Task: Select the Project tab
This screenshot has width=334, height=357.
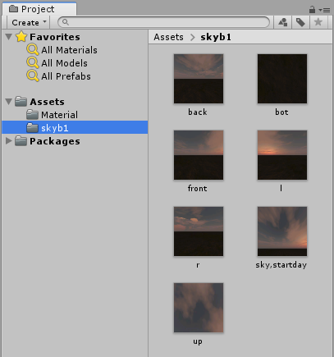Action: click(39, 9)
